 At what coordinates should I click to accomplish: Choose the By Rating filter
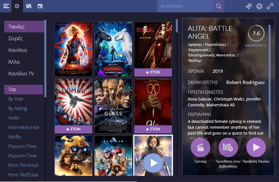pyautogui.click(x=18, y=108)
